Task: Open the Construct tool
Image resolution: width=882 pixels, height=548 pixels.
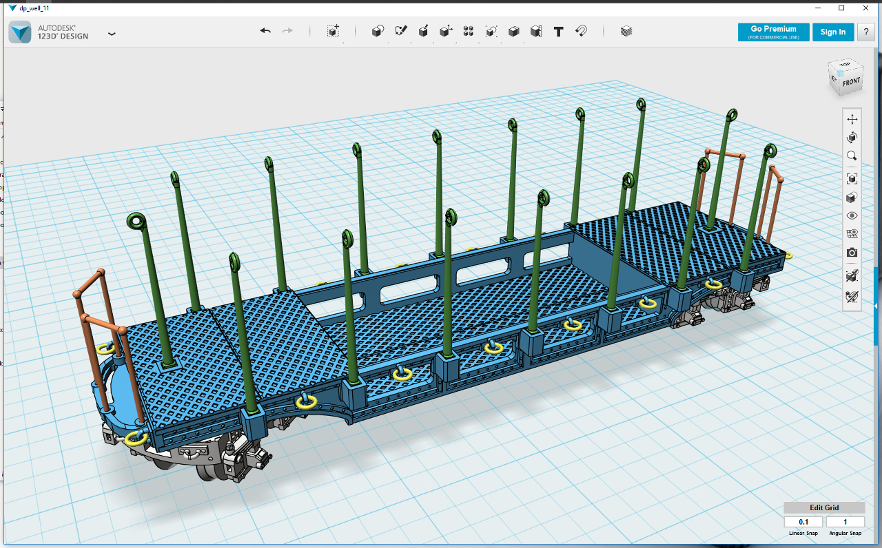Action: coord(424,31)
